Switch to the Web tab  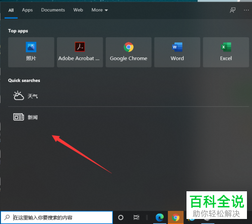tap(78, 10)
